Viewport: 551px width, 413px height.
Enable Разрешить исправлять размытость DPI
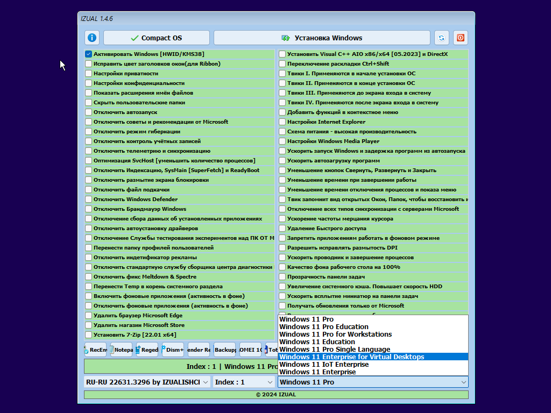click(282, 248)
